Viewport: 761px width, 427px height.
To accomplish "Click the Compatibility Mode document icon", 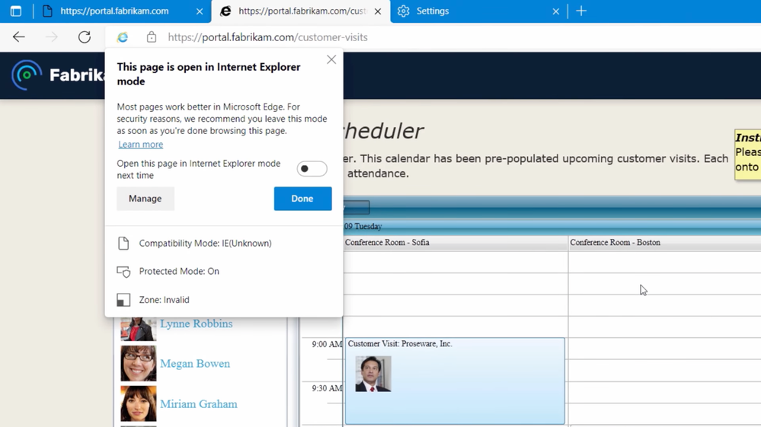I will [123, 244].
